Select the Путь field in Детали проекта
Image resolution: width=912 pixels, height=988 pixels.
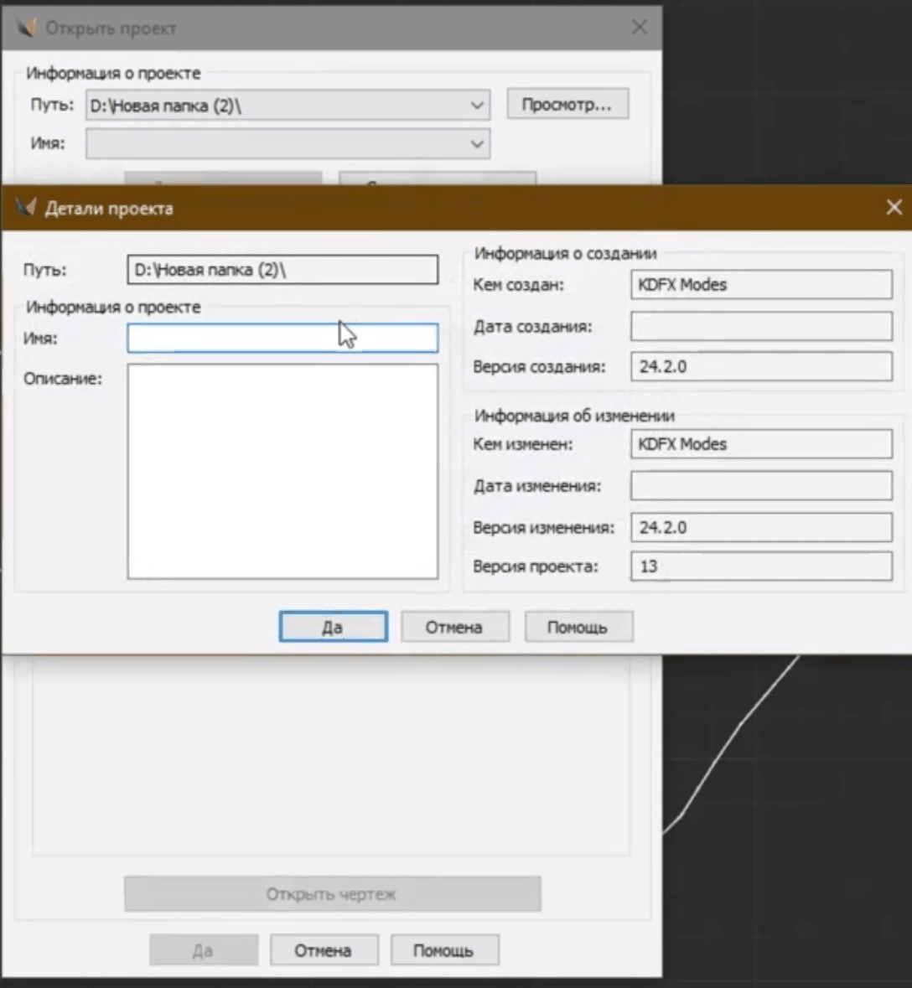click(282, 270)
